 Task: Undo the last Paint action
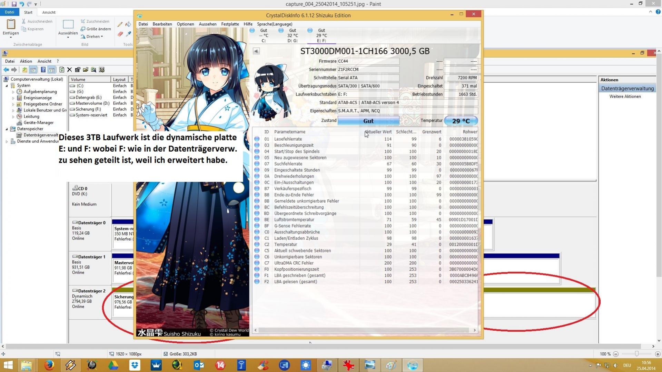21,4
